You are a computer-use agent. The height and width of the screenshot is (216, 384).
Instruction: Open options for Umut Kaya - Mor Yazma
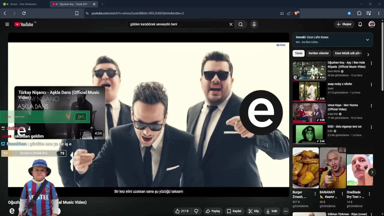click(x=371, y=106)
